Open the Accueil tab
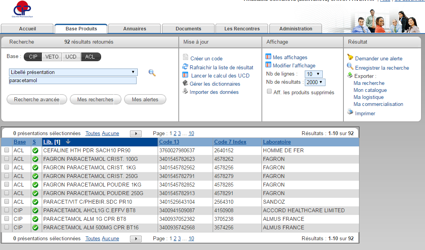425x250 pixels. coord(27,29)
